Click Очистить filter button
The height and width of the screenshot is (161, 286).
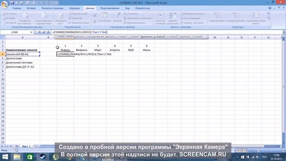(x=131, y=14)
